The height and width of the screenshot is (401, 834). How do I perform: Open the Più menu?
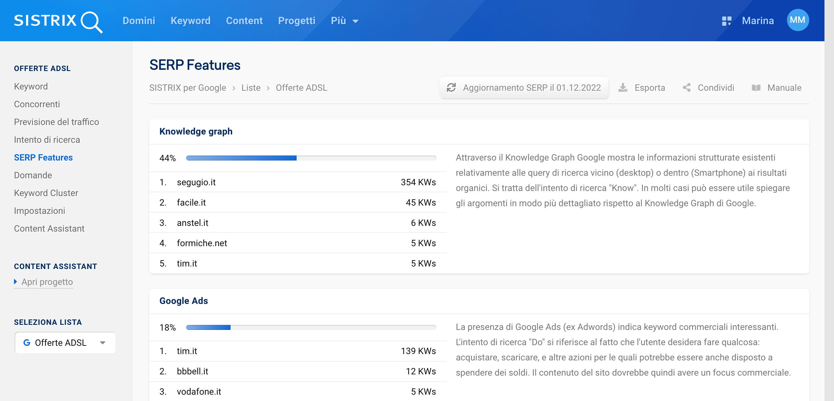(x=345, y=21)
